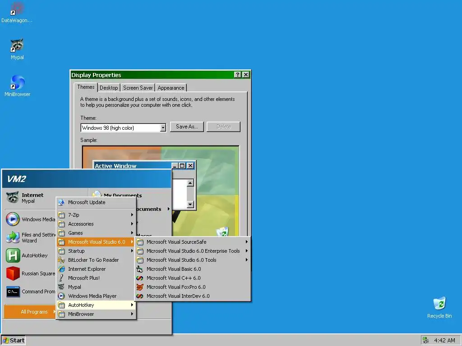Expand the MiniBrowser program folder
The height and width of the screenshot is (346, 462).
click(96, 314)
